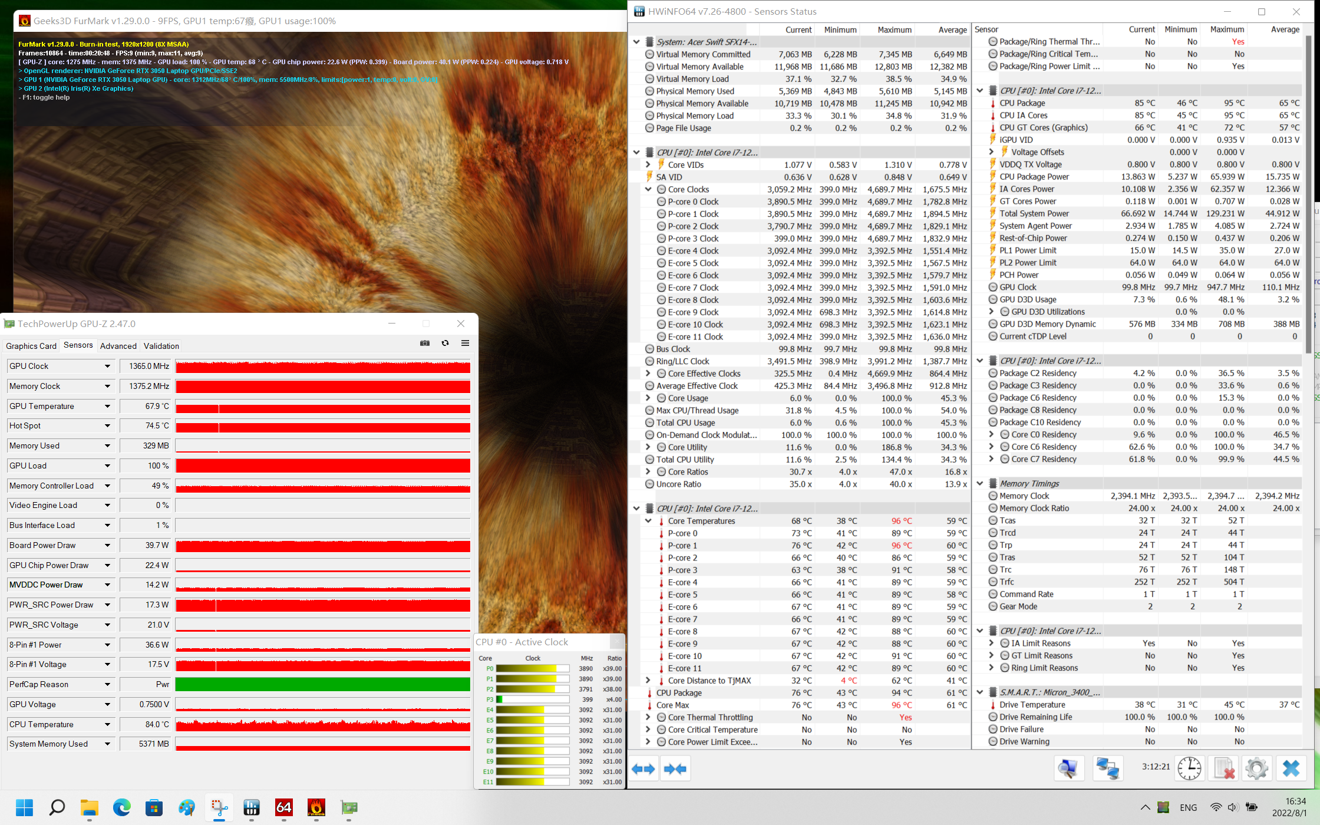Open the Hot Spot sensor dropdown arrow
This screenshot has height=825, width=1320.
107,426
